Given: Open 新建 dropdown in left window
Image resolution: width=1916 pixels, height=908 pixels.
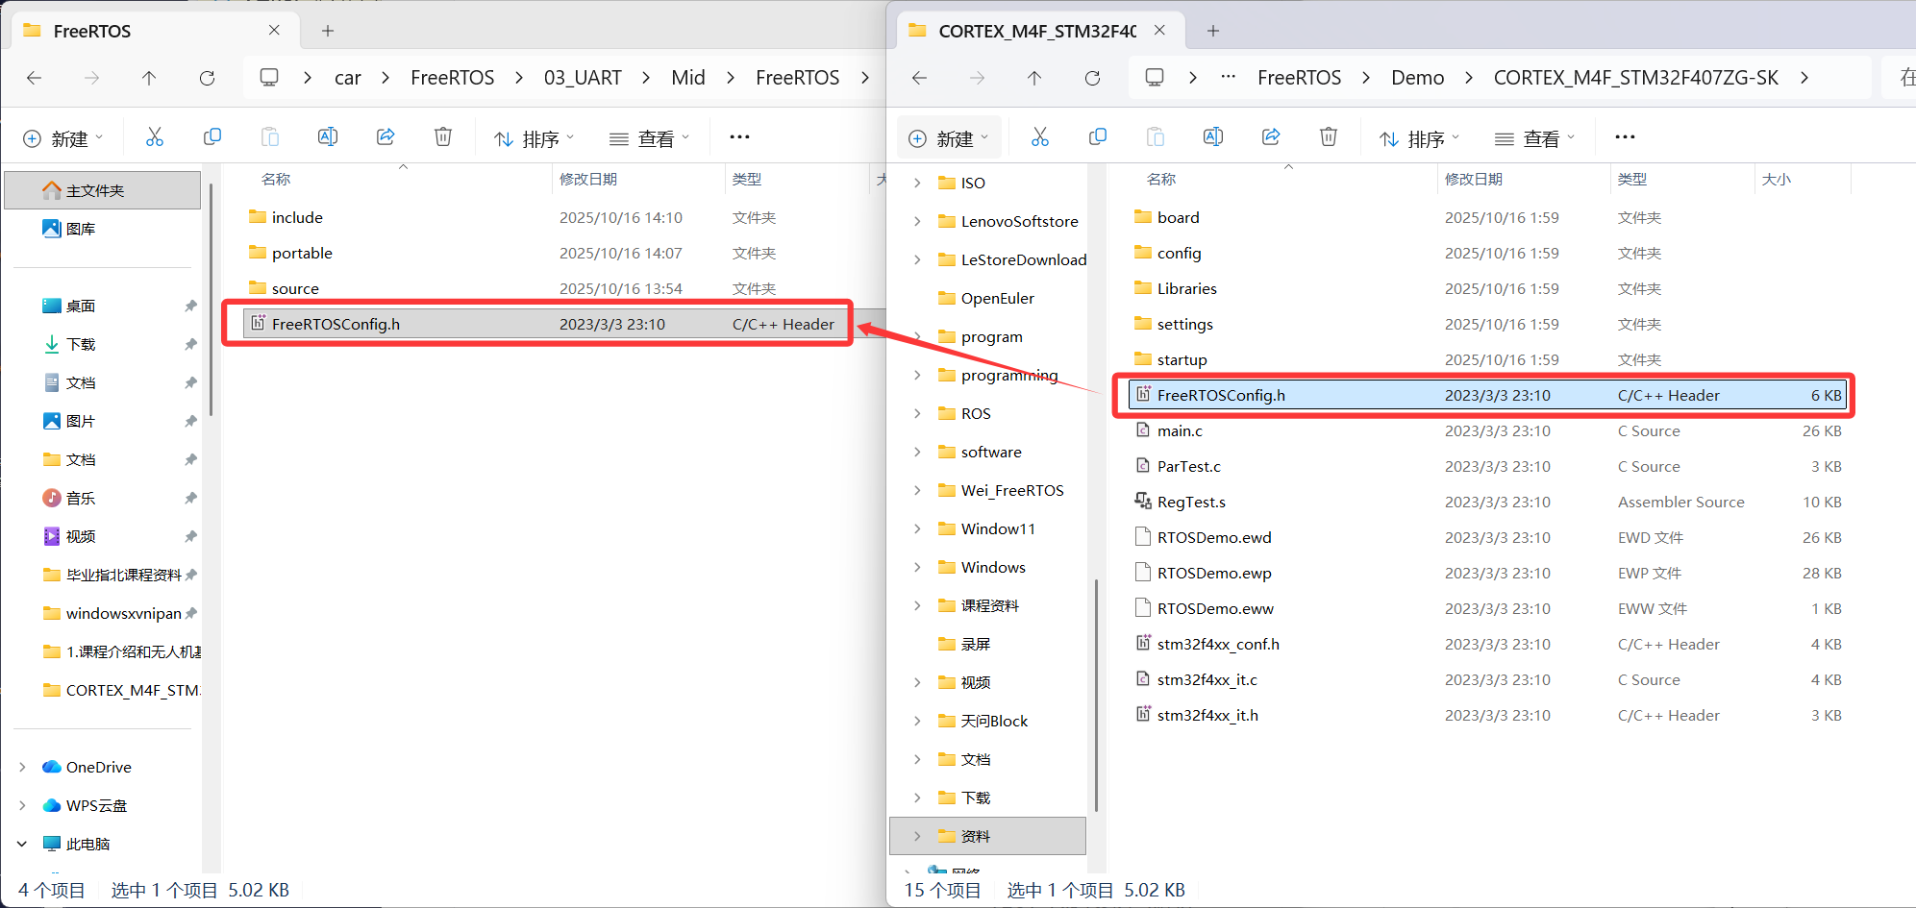Looking at the screenshot, I should [62, 138].
